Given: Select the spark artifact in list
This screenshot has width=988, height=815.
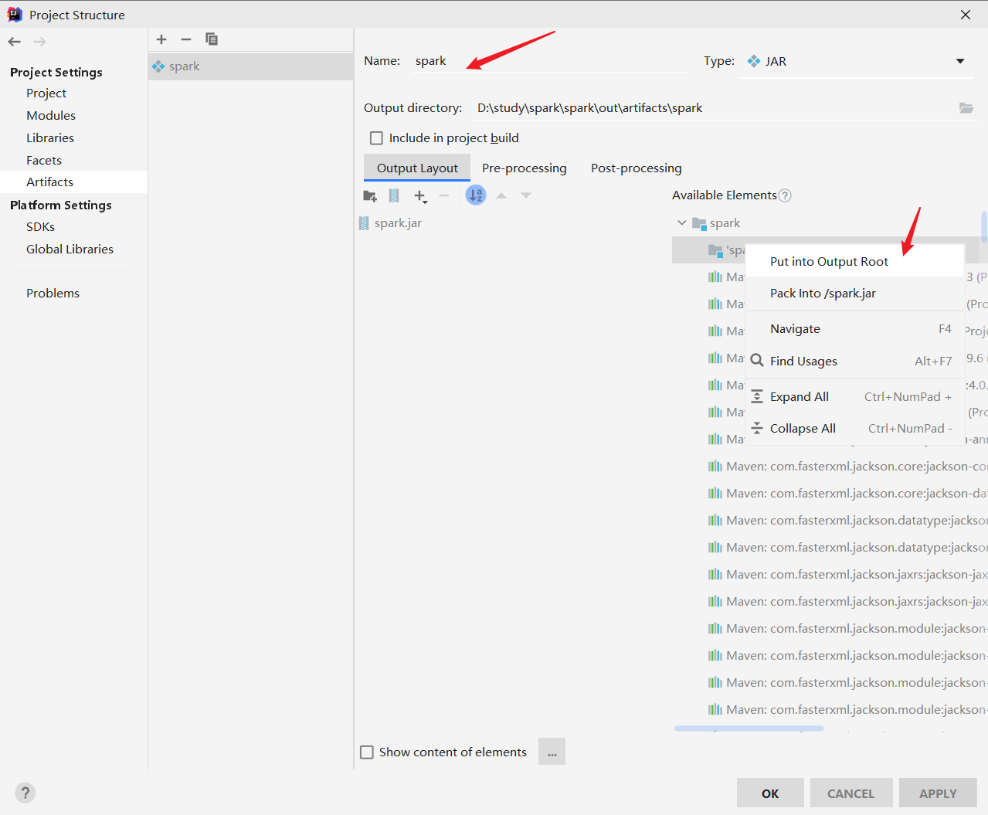Looking at the screenshot, I should (x=250, y=66).
